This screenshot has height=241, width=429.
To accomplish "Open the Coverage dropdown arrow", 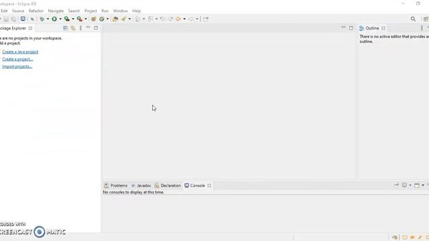I will [x=73, y=19].
